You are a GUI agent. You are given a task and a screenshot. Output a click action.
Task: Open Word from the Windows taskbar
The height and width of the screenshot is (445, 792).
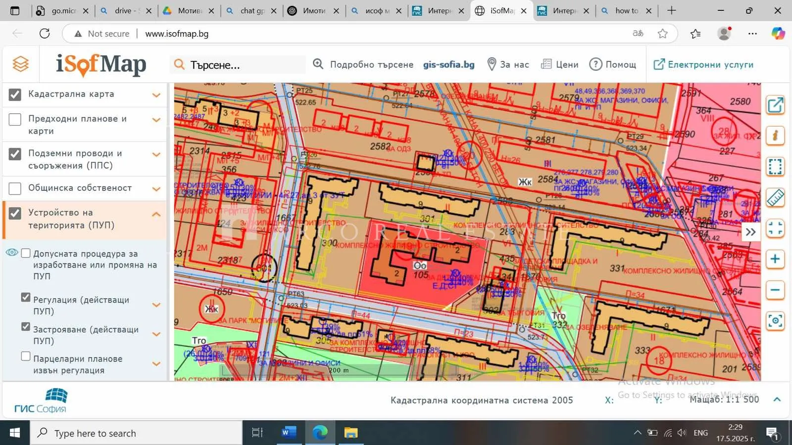289,433
